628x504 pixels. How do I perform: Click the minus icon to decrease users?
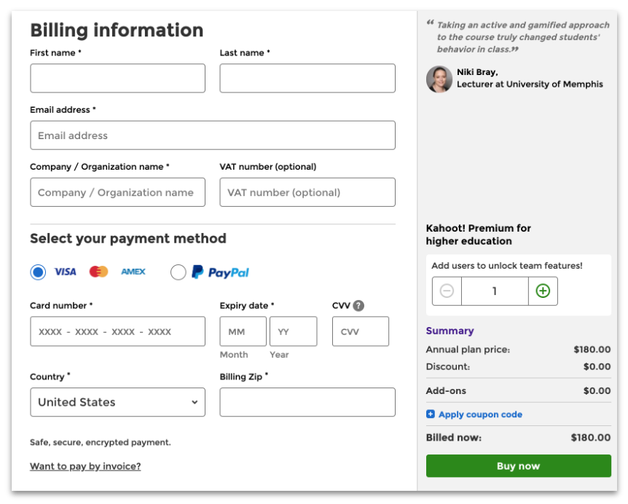point(447,291)
